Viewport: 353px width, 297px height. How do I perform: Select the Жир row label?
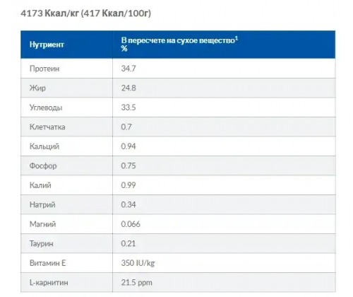37,88
